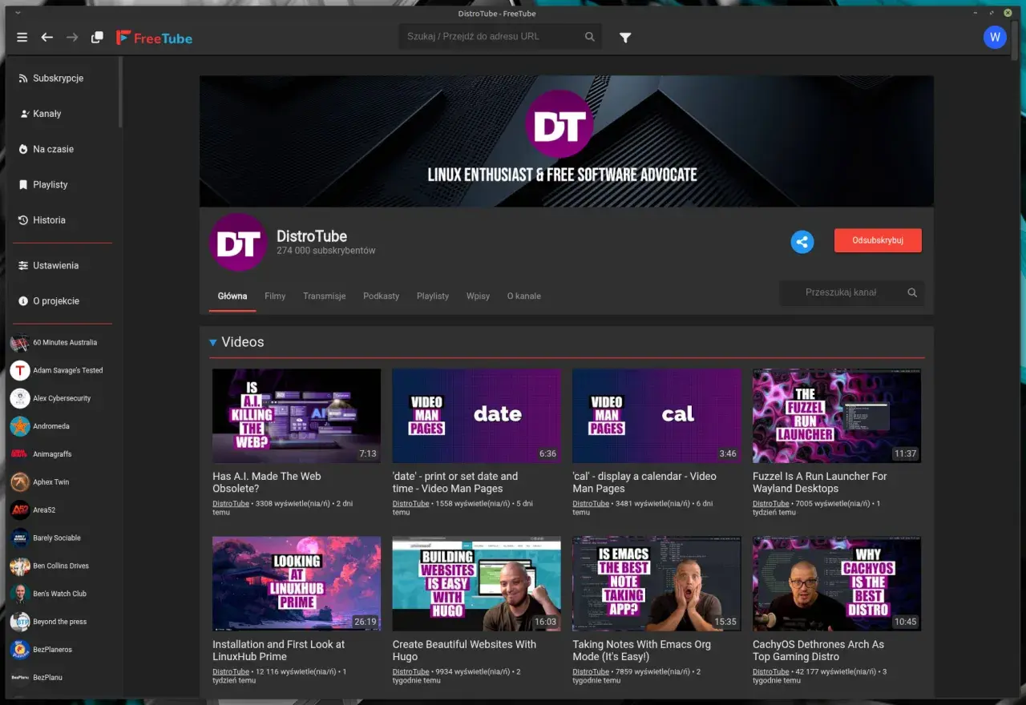1026x705 pixels.
Task: Open the window menu arrow in title bar
Action: click(x=18, y=13)
